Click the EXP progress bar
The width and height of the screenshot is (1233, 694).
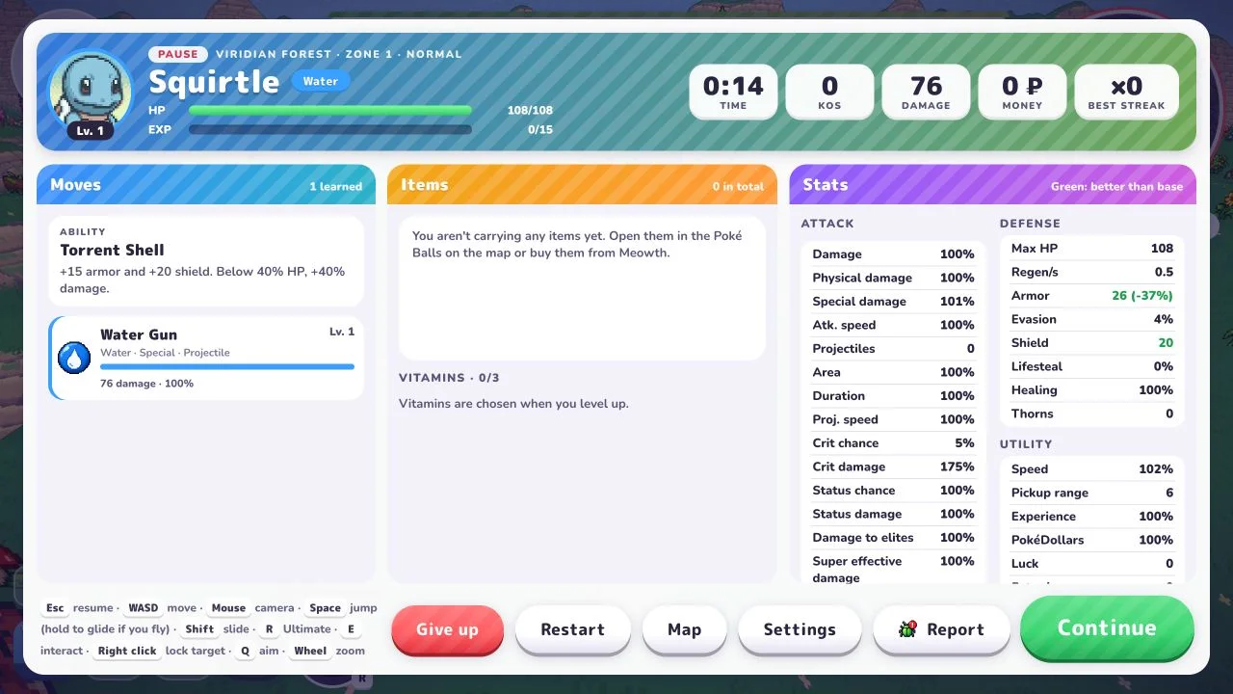330,129
